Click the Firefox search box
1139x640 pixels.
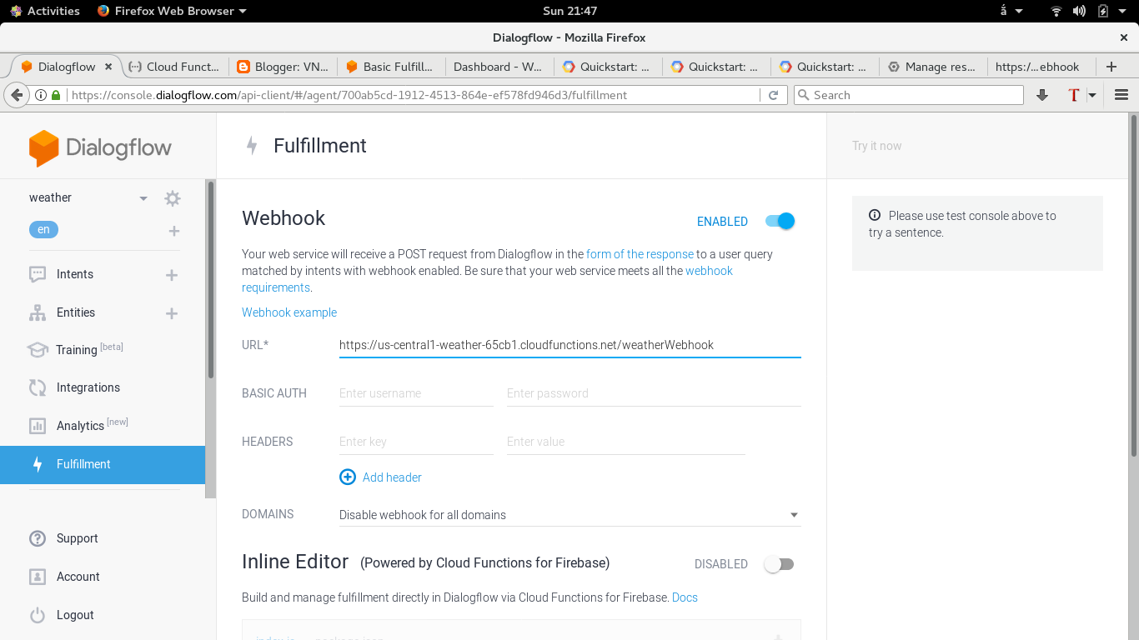pyautogui.click(x=909, y=95)
